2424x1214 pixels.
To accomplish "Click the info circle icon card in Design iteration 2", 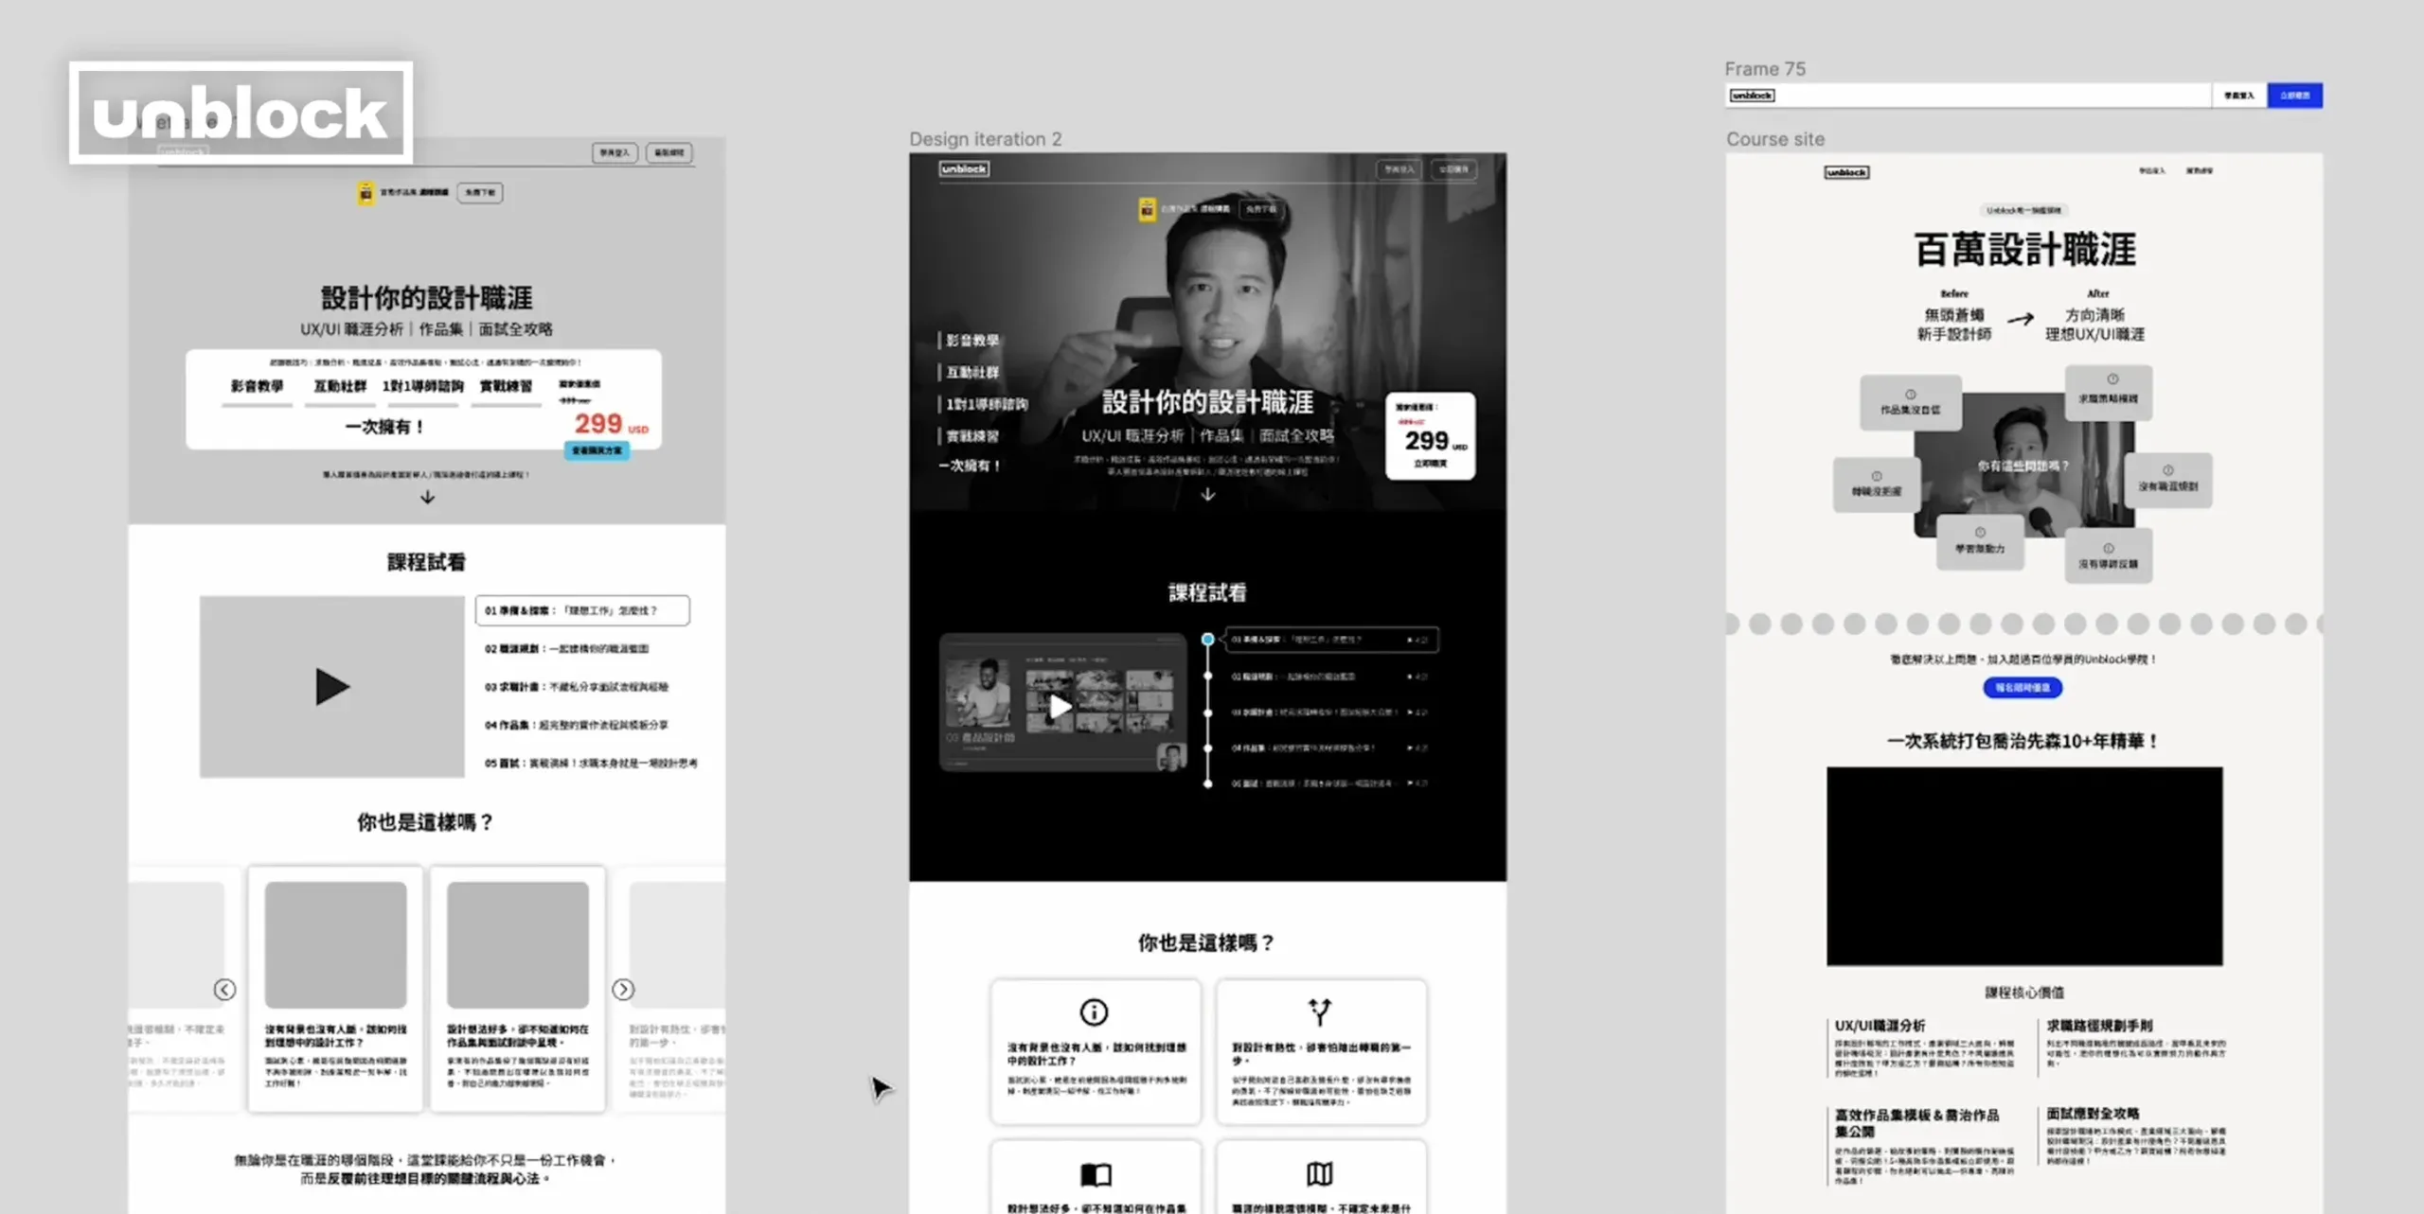I will point(1094,1012).
